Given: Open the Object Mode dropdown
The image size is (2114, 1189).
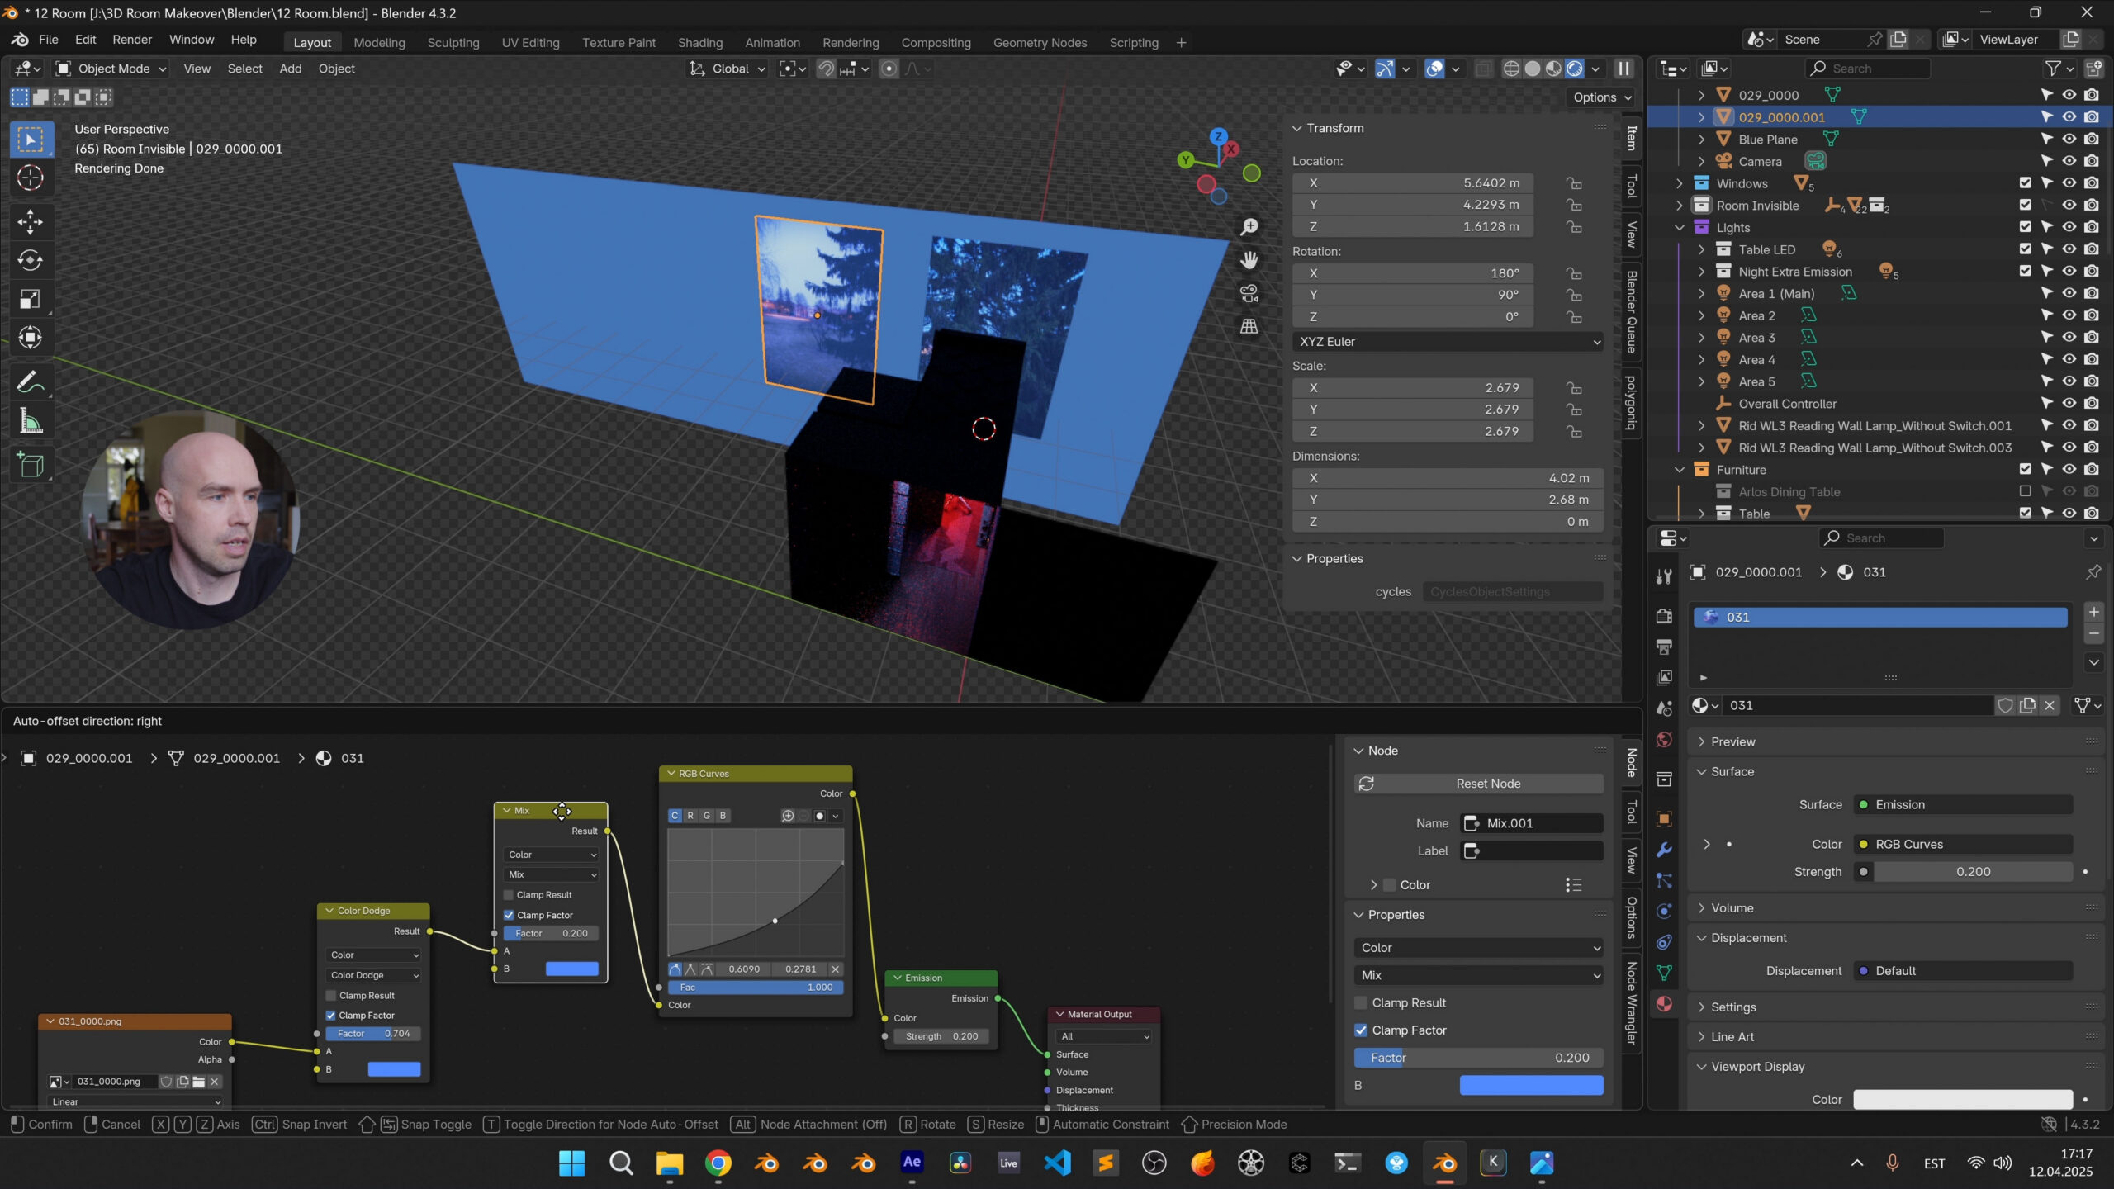Looking at the screenshot, I should [x=111, y=69].
